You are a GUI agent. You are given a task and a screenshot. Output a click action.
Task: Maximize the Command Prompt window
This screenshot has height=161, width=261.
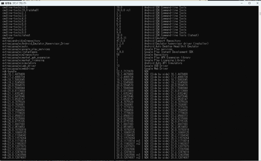coord(250,3)
